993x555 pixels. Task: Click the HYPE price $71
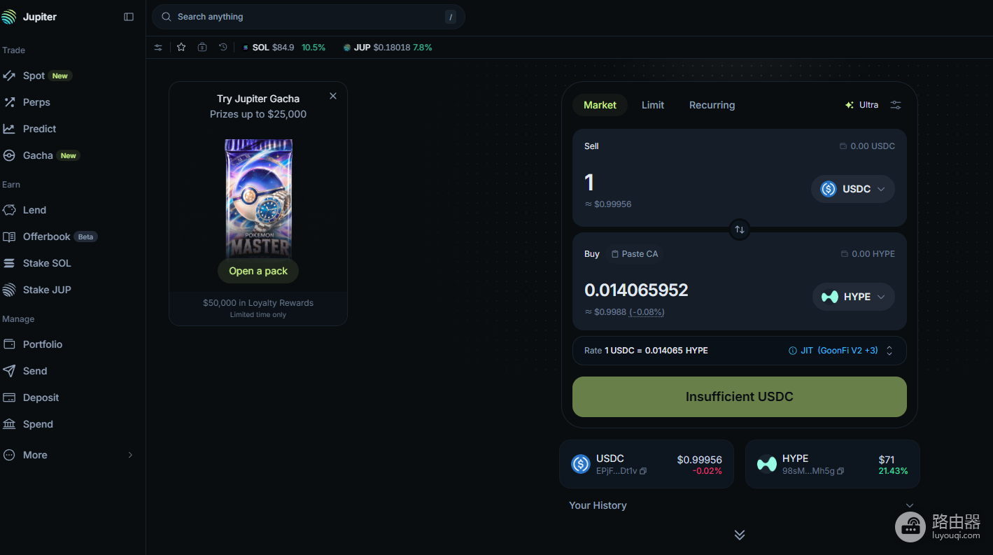click(x=887, y=460)
